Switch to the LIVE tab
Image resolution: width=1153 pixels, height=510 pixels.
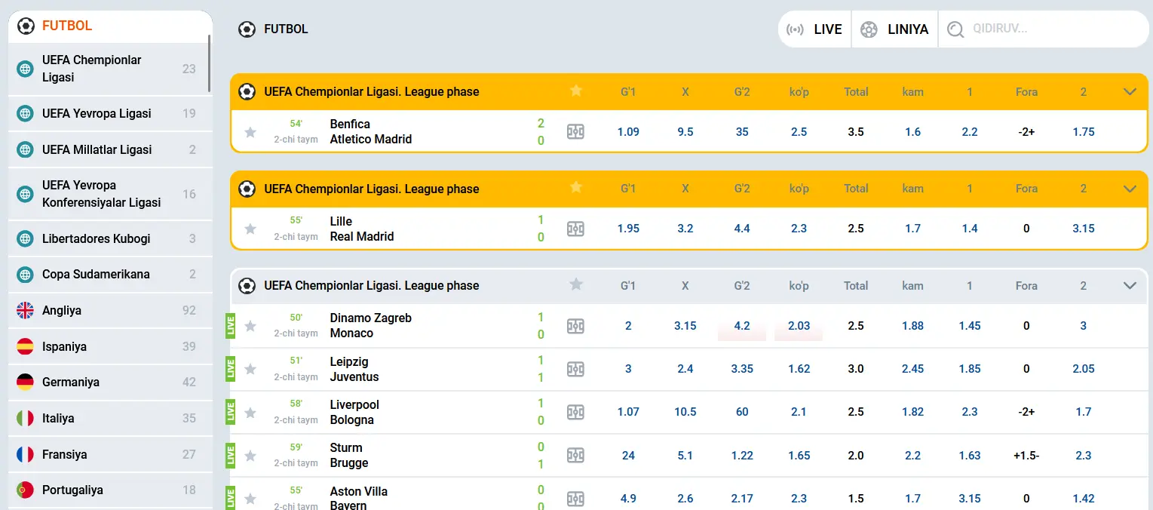coord(814,29)
